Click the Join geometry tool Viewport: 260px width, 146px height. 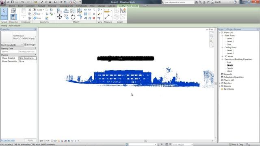pos(37,18)
